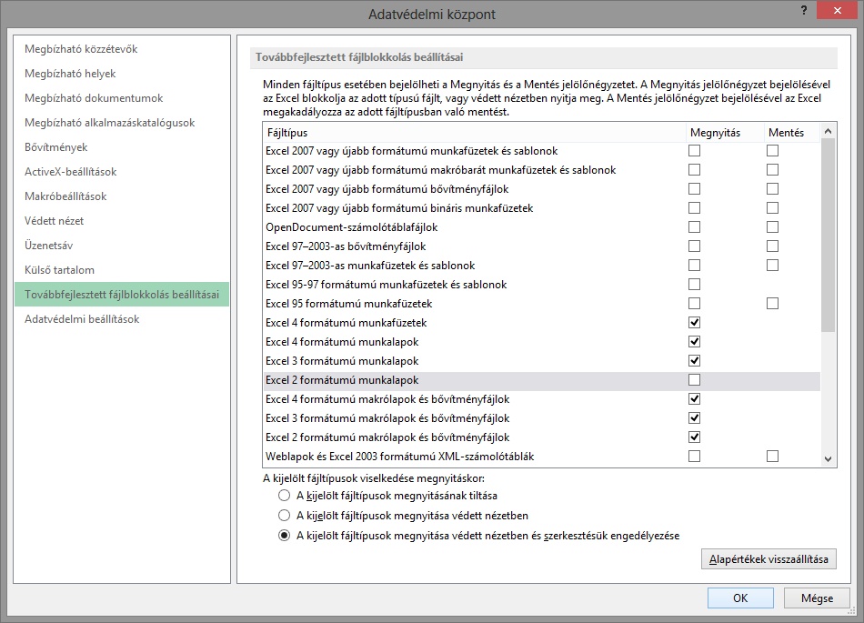864x623 pixels.
Task: Check Megnyitás for Excel 95 formátumú munkafüzetek
Action: pos(694,304)
